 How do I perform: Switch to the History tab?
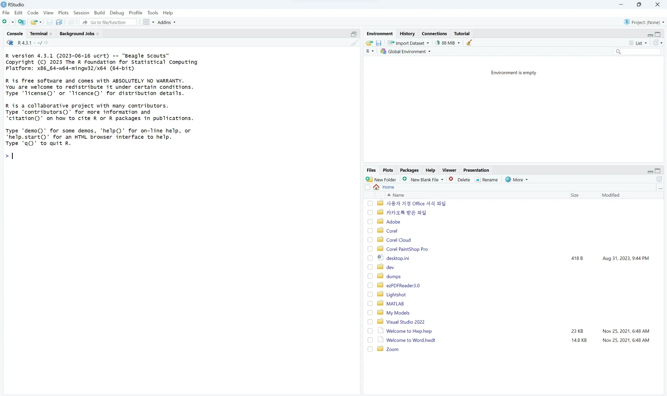click(407, 33)
